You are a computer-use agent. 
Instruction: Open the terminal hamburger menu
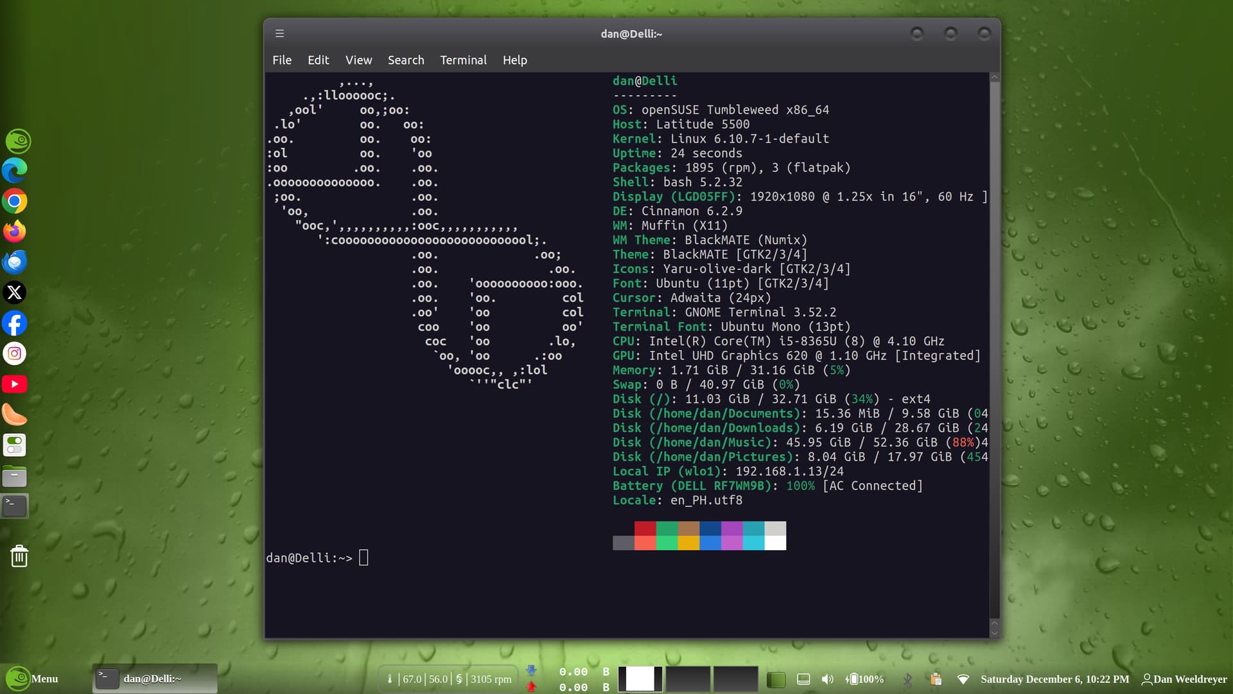point(279,33)
